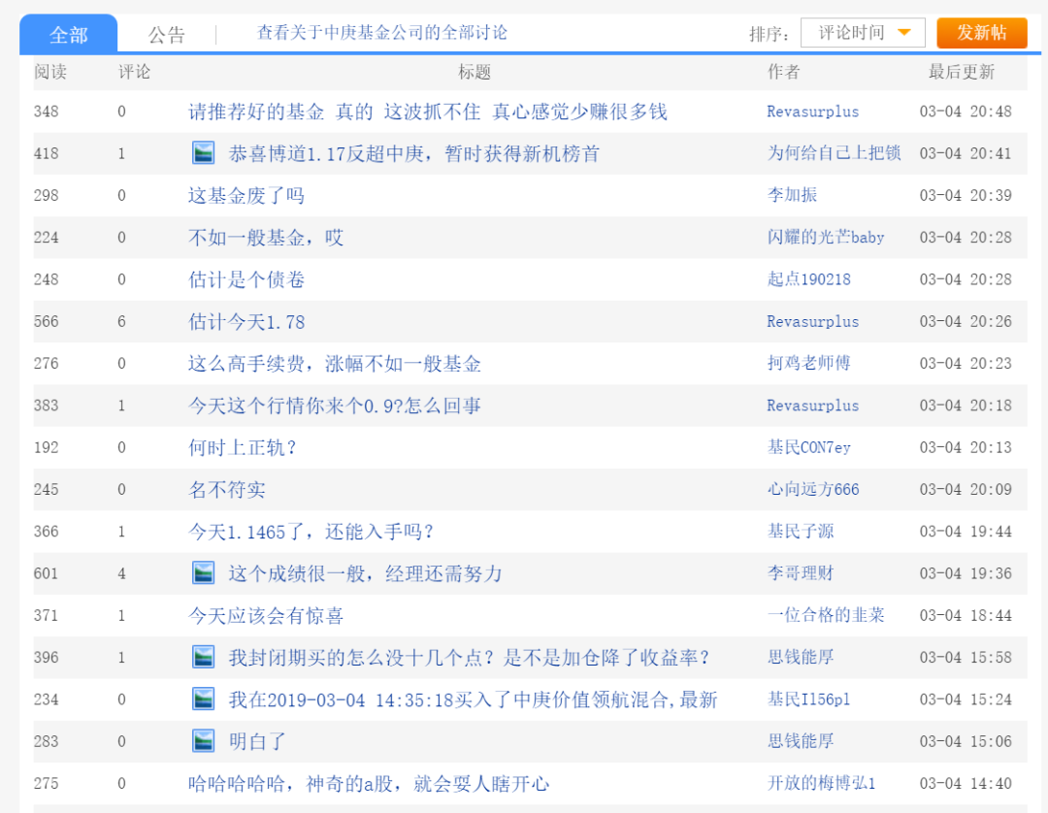Open post 估计是个债卷
The height and width of the screenshot is (813, 1048).
[246, 280]
